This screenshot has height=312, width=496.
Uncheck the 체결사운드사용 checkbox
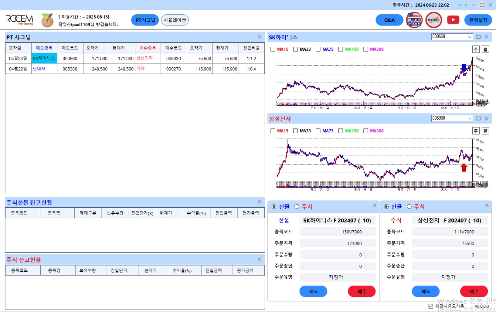(x=431, y=306)
